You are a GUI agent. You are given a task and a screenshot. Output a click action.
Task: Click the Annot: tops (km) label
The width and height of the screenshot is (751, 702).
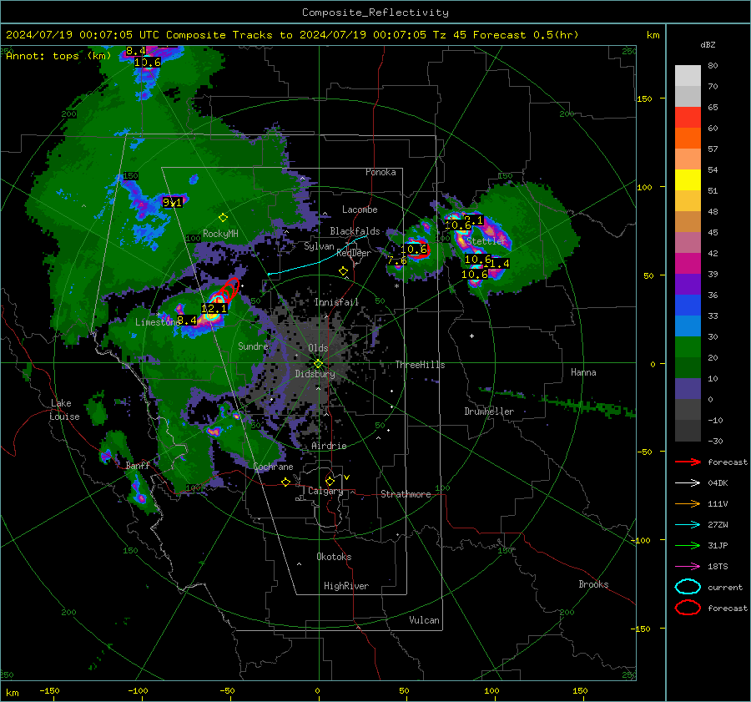coord(58,56)
